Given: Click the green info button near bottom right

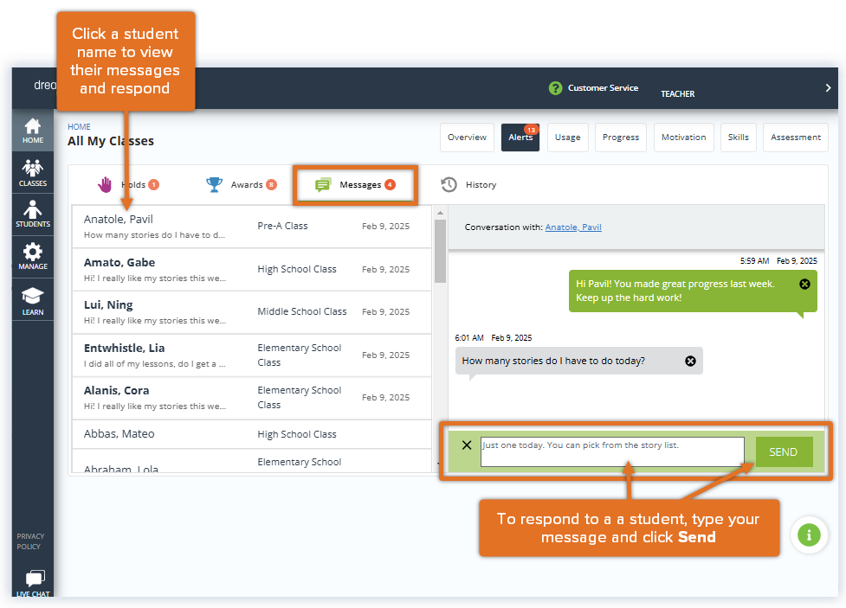Looking at the screenshot, I should coord(809,534).
